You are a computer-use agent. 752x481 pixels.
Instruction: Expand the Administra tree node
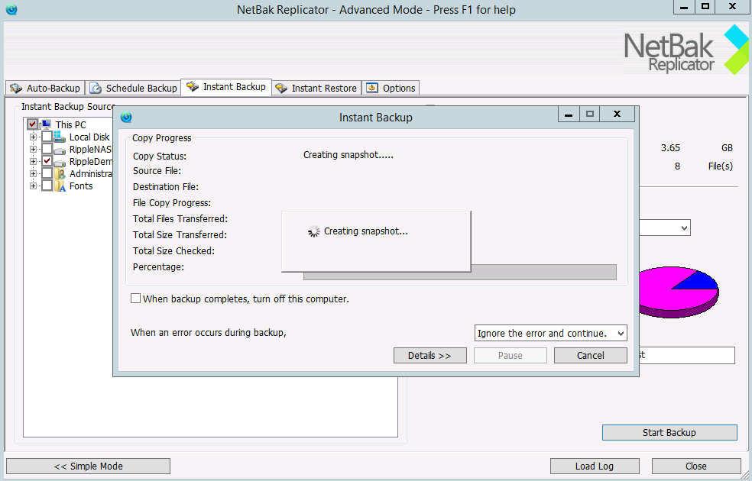(33, 173)
